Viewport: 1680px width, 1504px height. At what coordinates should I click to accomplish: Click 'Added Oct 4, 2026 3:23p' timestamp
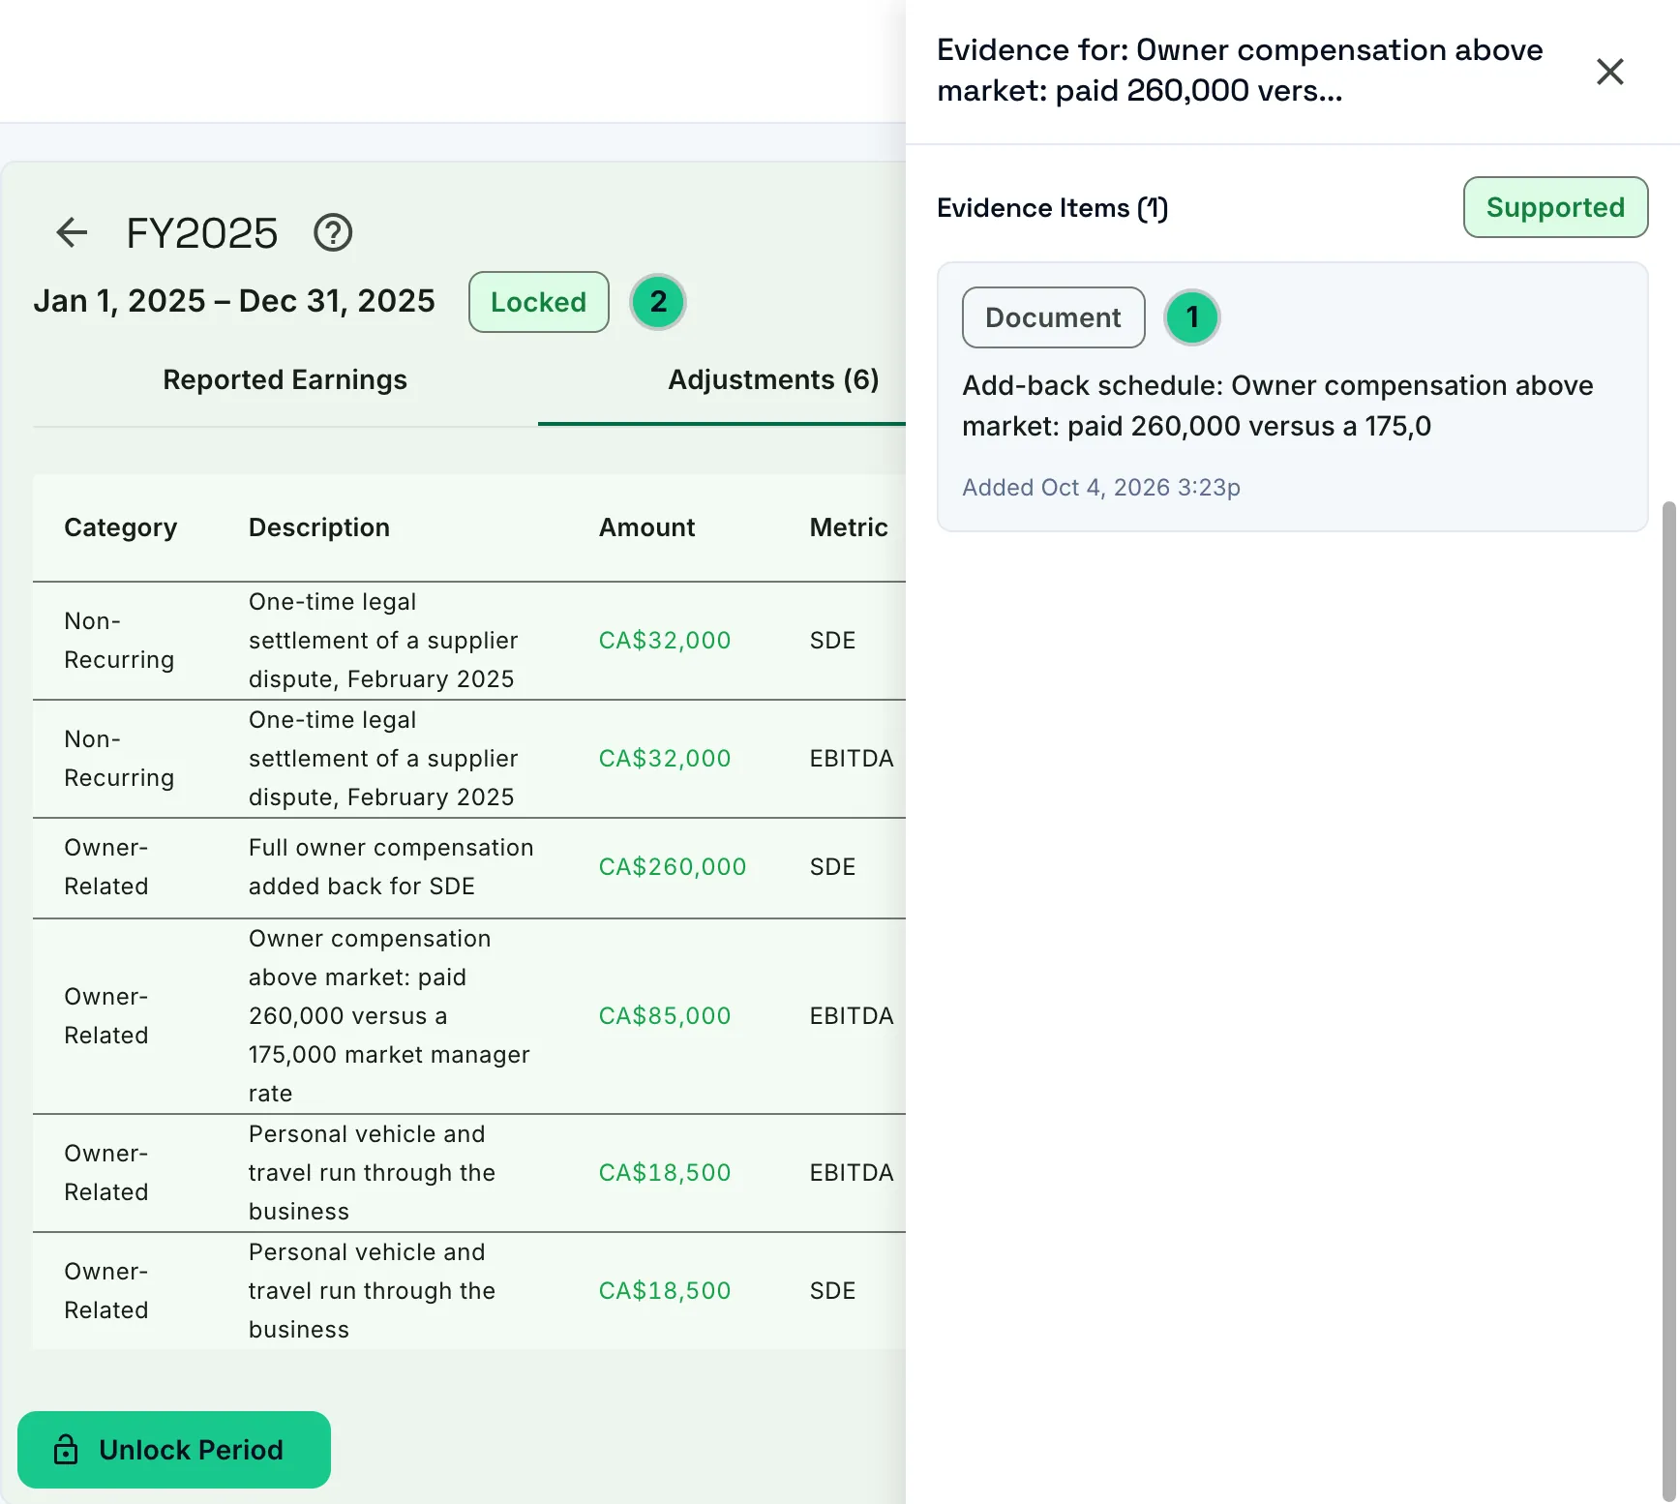coord(1101,487)
